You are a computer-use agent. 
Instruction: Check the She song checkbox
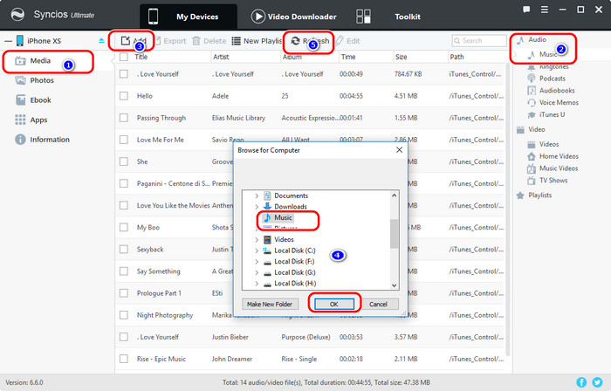tap(124, 161)
